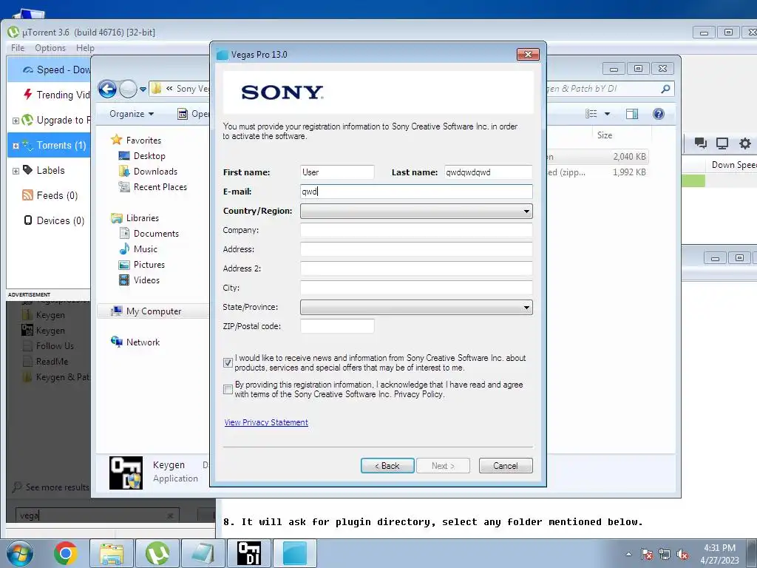The width and height of the screenshot is (757, 568).
Task: Open Music library in Explorer
Action: tap(138, 248)
